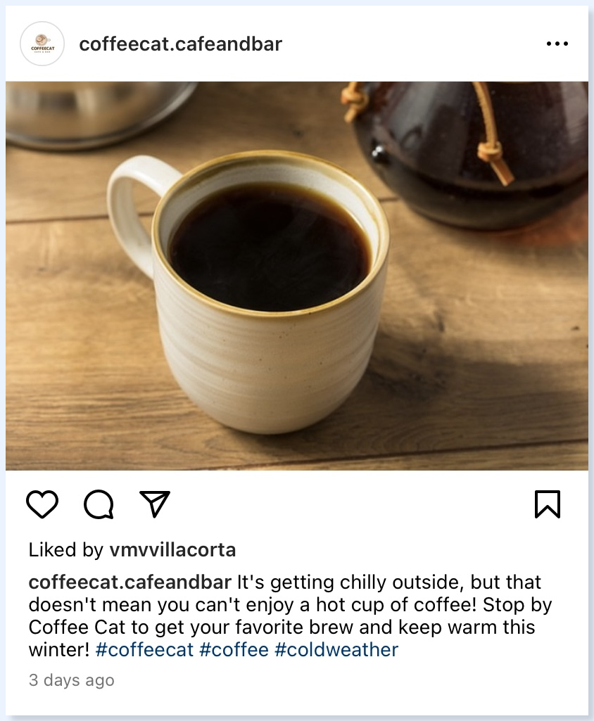
Task: Open the Coffeecat profile picture avatar
Action: (x=42, y=44)
